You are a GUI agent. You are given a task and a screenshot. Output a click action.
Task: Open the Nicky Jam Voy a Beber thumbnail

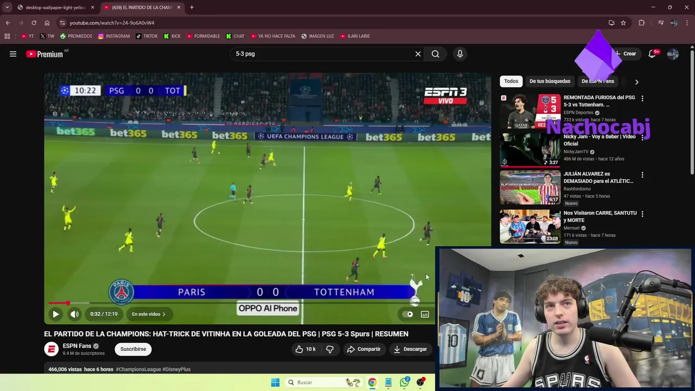(x=530, y=150)
